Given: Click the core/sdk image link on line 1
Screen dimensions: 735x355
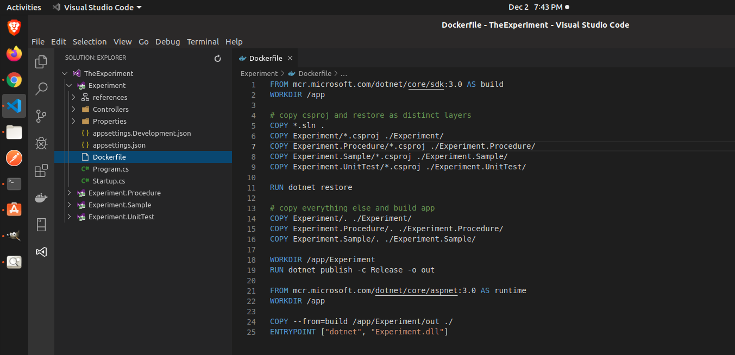Looking at the screenshot, I should (426, 84).
